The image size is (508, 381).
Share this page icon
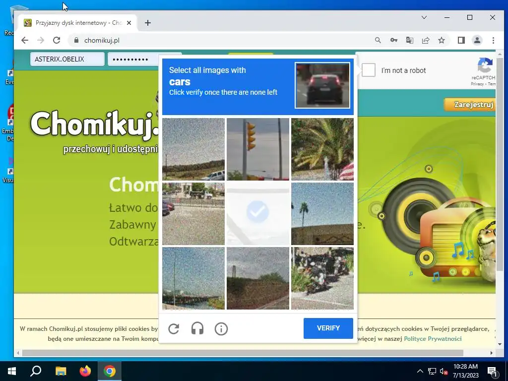coord(425,40)
